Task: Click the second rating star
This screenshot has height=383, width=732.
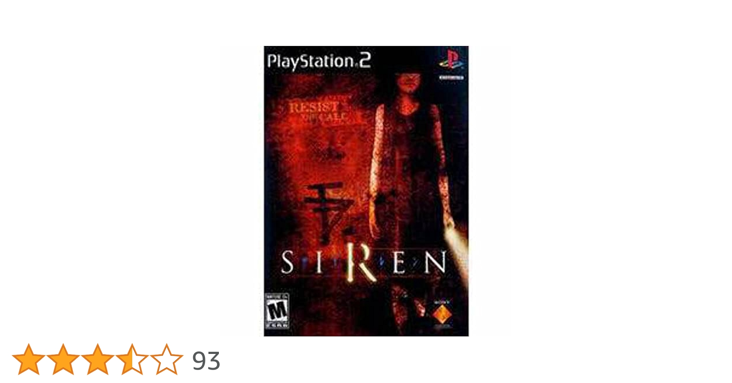Action: tap(63, 359)
